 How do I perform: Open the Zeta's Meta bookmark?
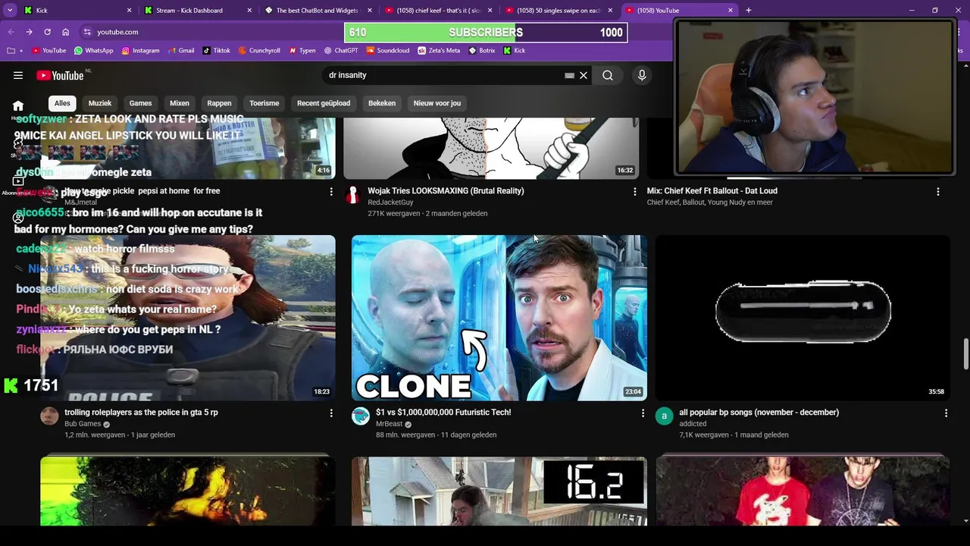pos(439,51)
